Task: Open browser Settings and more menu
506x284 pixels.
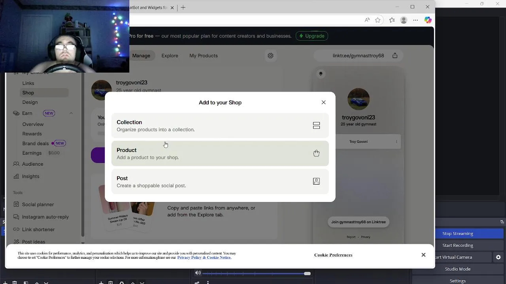Action: (x=415, y=20)
